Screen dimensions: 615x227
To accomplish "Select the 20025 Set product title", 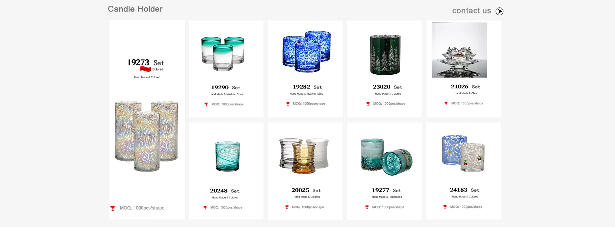I will pos(306,190).
